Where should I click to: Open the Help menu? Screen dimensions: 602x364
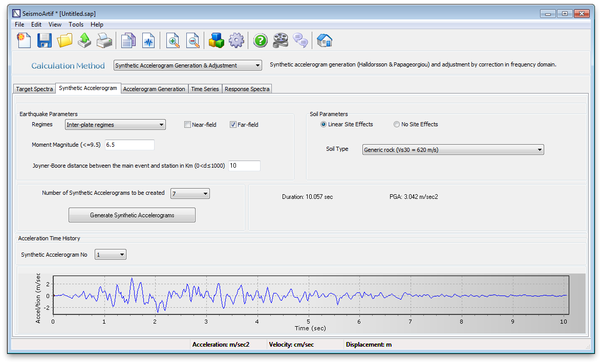(97, 25)
